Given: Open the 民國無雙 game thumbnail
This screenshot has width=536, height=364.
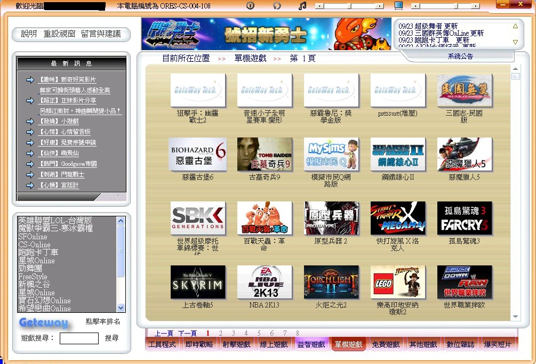Looking at the screenshot, I should click(465, 90).
